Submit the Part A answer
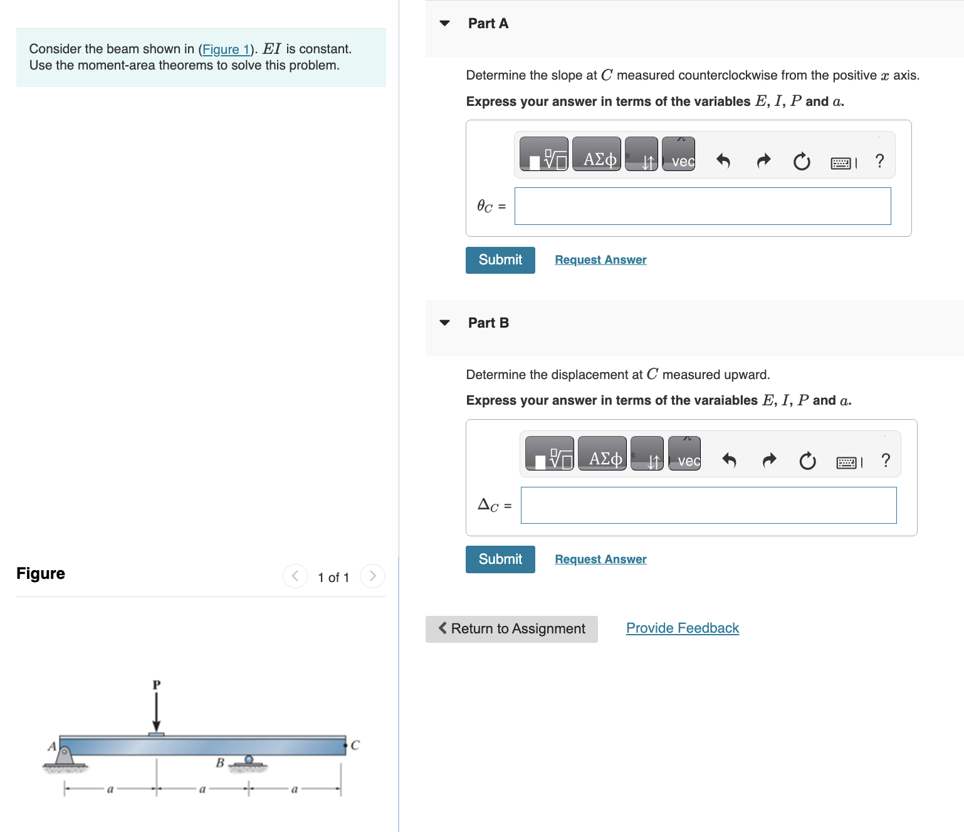Screen dimensions: 964x832 500,259
